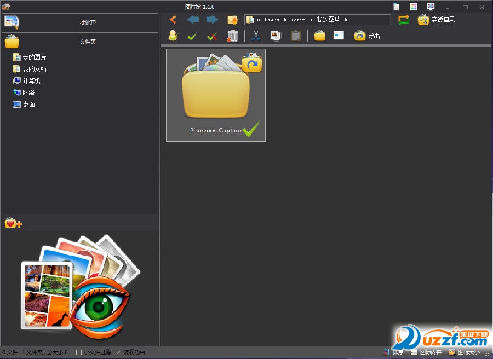
Task: Toggle the green check on Picosmos Capture
Action: pyautogui.click(x=251, y=129)
